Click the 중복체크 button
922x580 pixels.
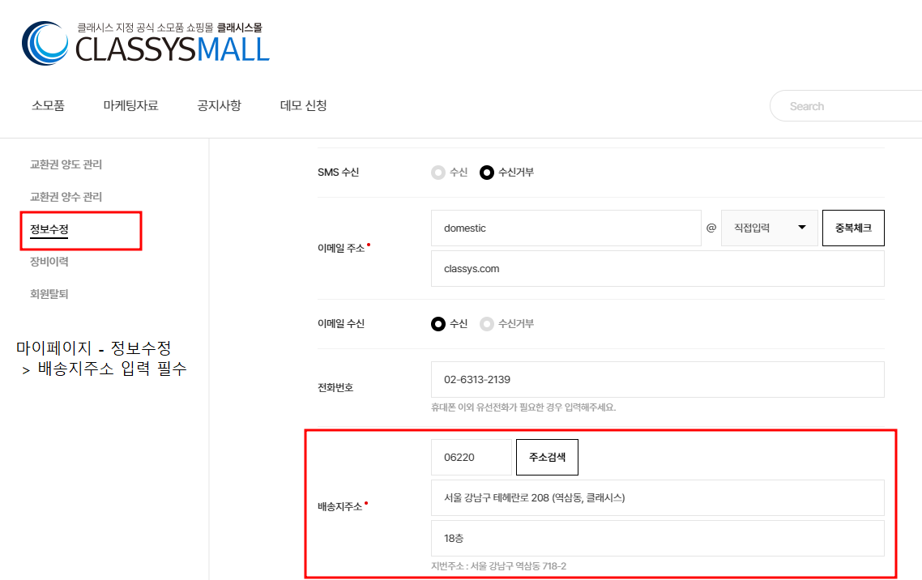coord(852,228)
